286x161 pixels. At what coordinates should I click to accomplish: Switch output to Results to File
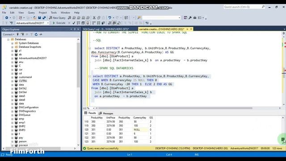tap(119, 23)
